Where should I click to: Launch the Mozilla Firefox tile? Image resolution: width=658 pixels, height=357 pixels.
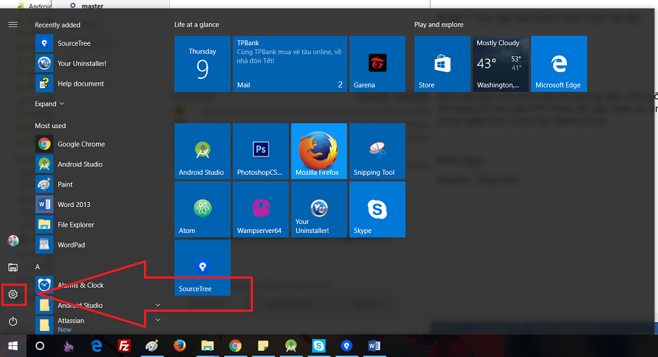pyautogui.click(x=319, y=151)
